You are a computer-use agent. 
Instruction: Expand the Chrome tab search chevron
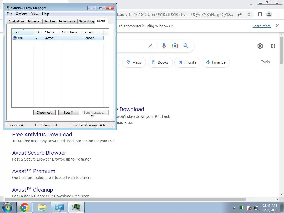251,5
